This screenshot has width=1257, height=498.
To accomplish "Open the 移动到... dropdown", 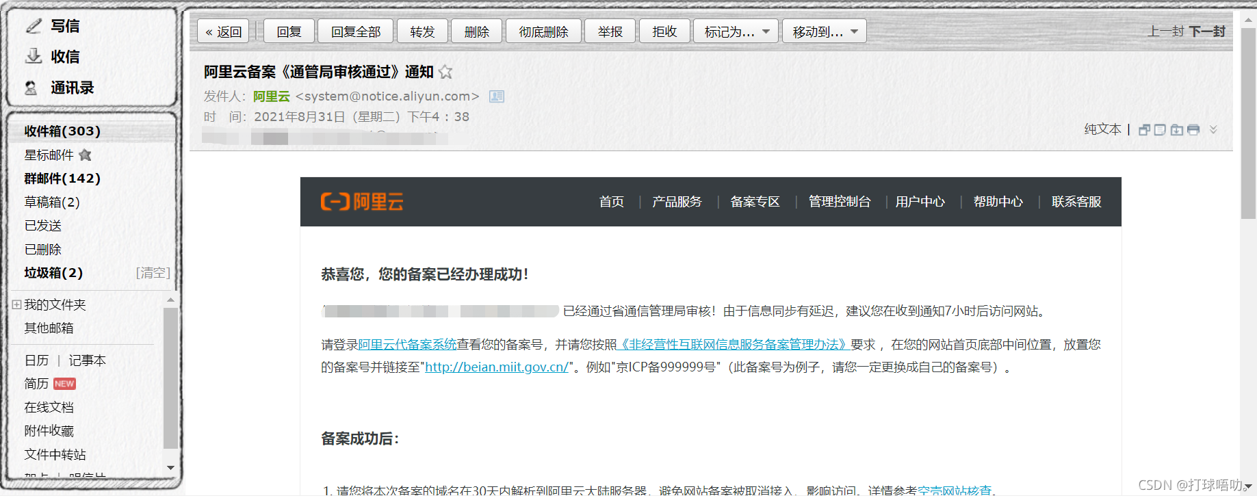I will pyautogui.click(x=824, y=31).
